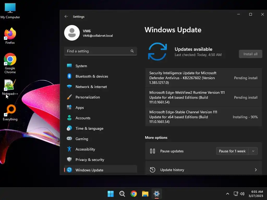Show hidden icons in the system tray

pos(227,194)
